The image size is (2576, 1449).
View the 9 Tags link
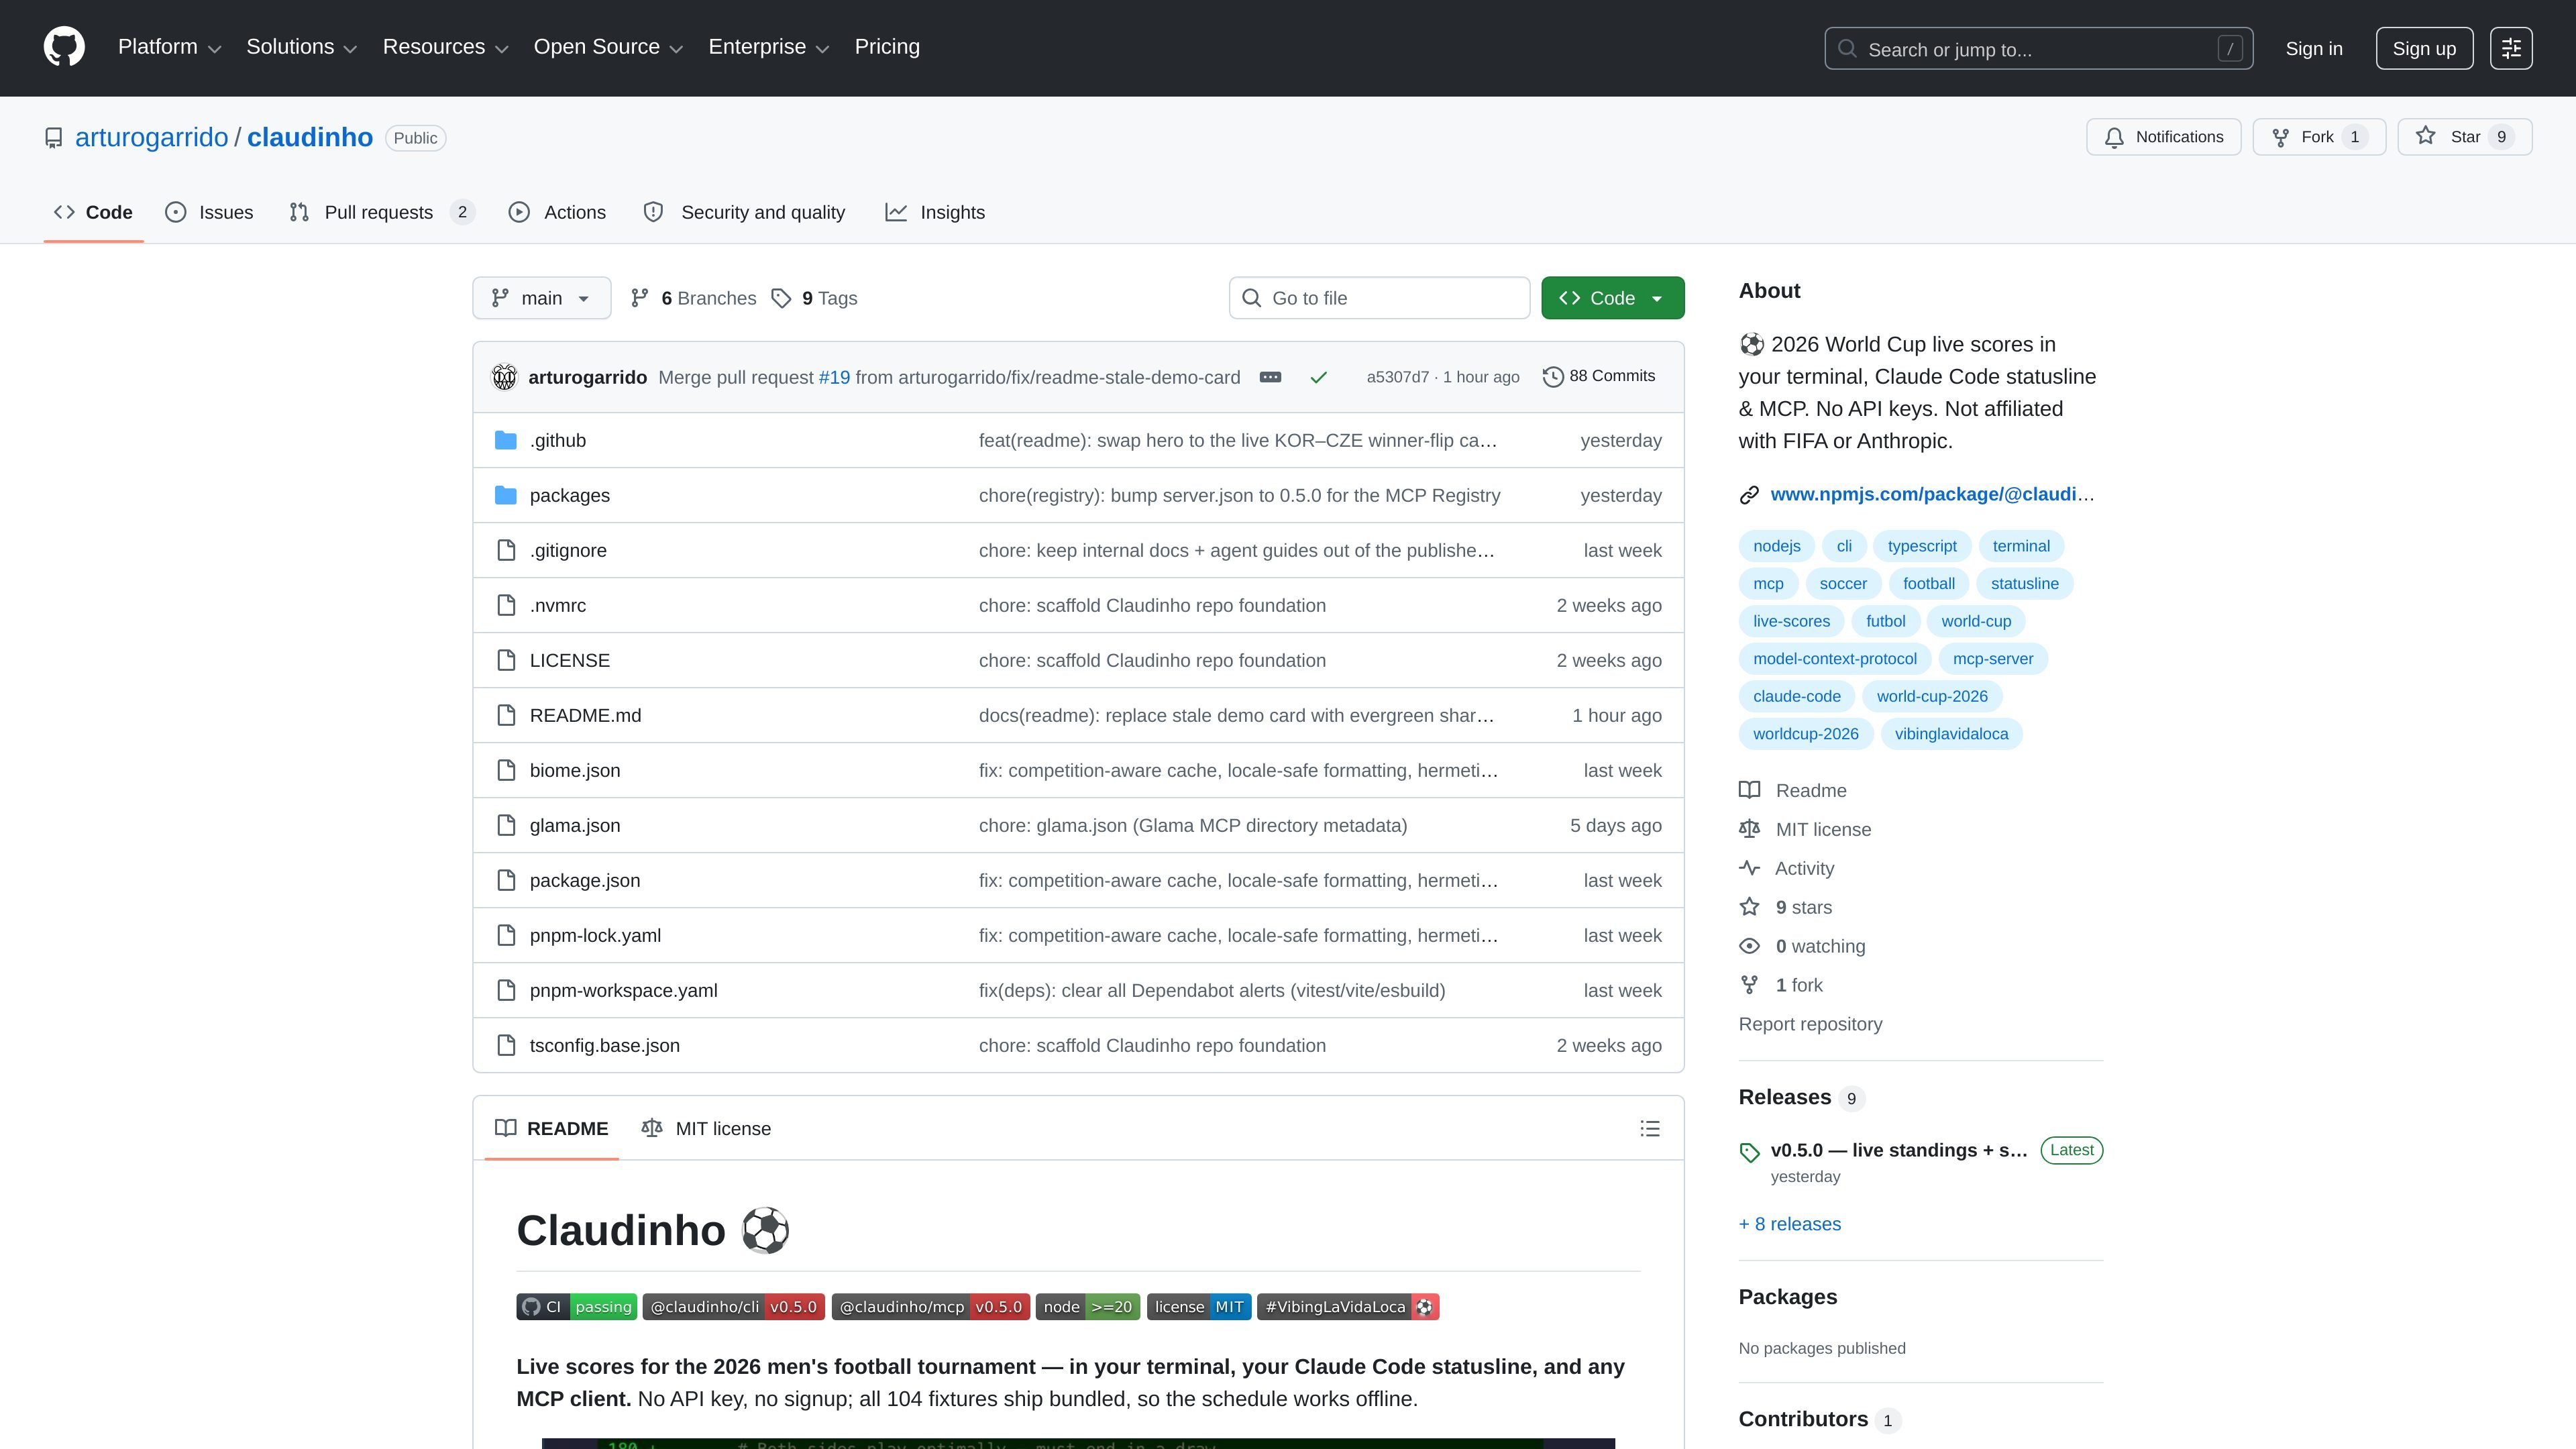[x=815, y=298]
